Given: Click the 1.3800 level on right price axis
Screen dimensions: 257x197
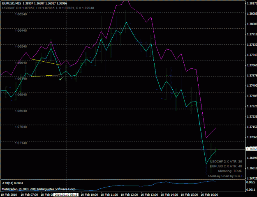Looking at the screenshot, I should [252, 24].
